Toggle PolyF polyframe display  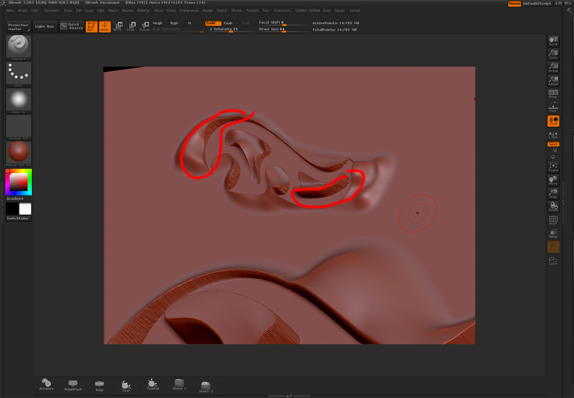pos(553,220)
